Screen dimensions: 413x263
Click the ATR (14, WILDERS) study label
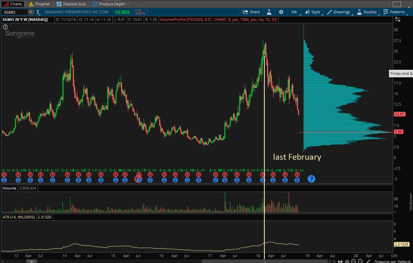tap(19, 217)
